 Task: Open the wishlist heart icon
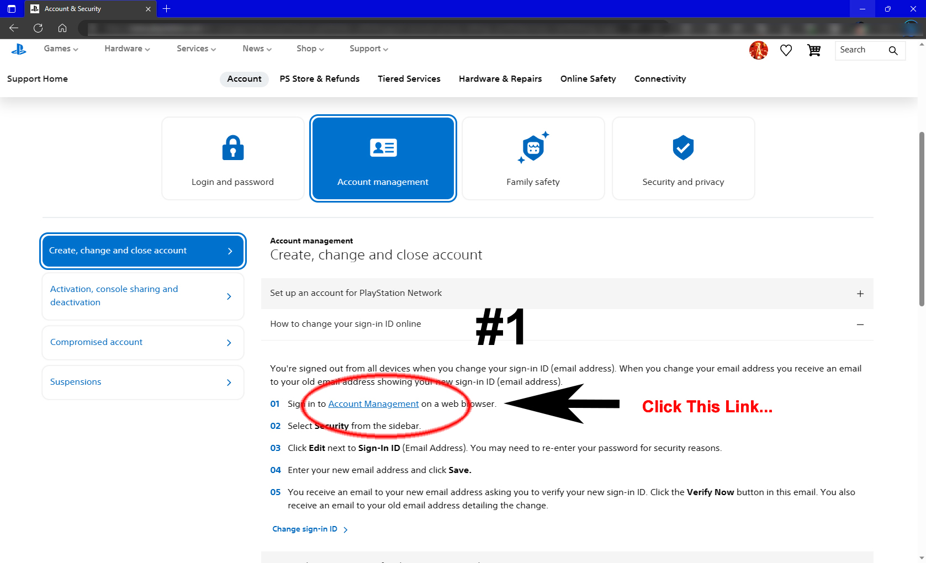[x=786, y=50]
